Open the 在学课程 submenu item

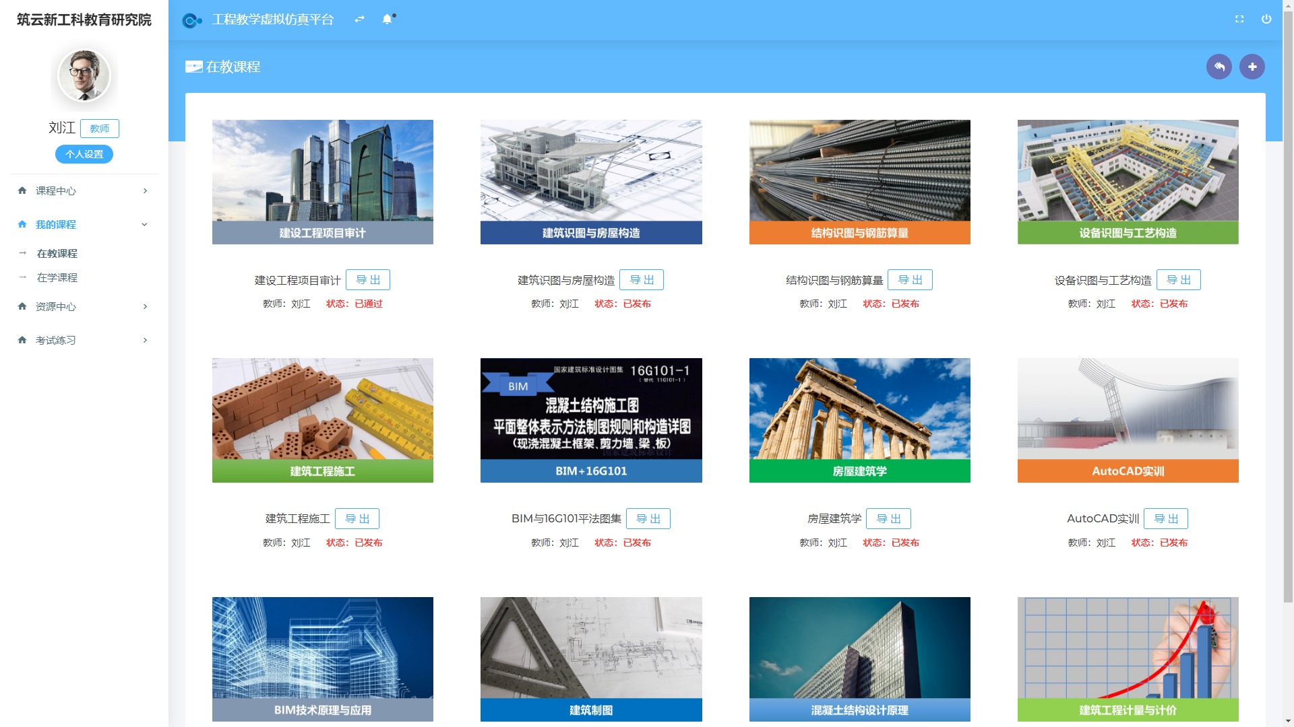point(57,278)
